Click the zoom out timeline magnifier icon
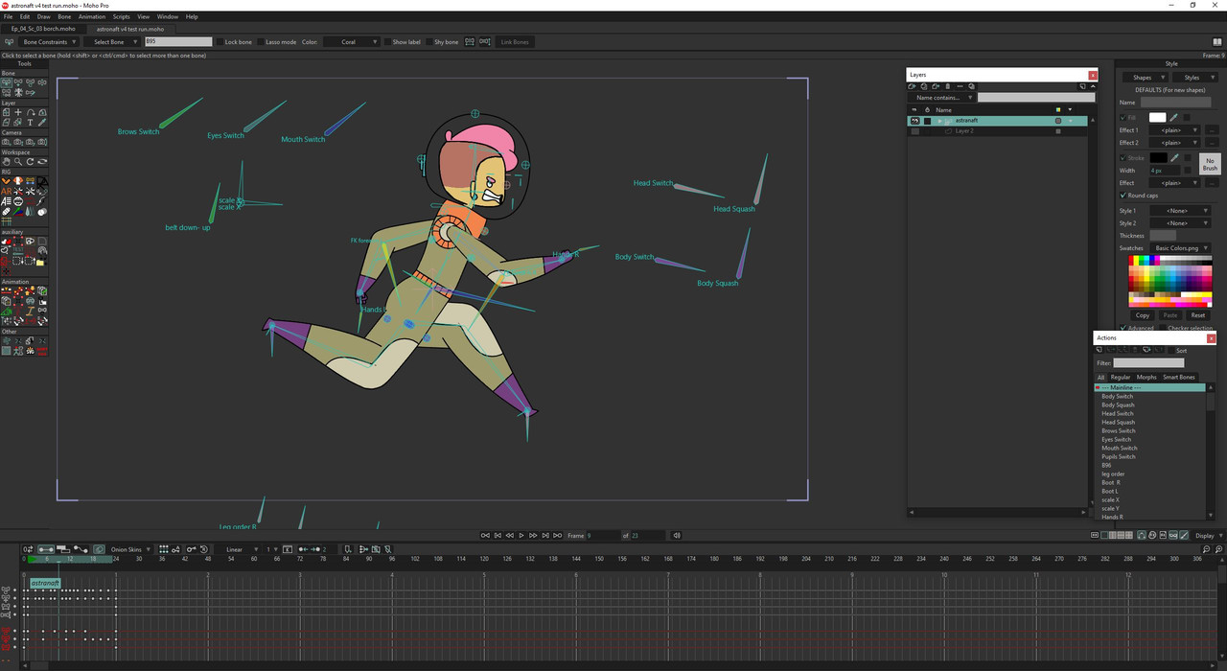Screen dimensions: 1227x671 pos(1207,549)
